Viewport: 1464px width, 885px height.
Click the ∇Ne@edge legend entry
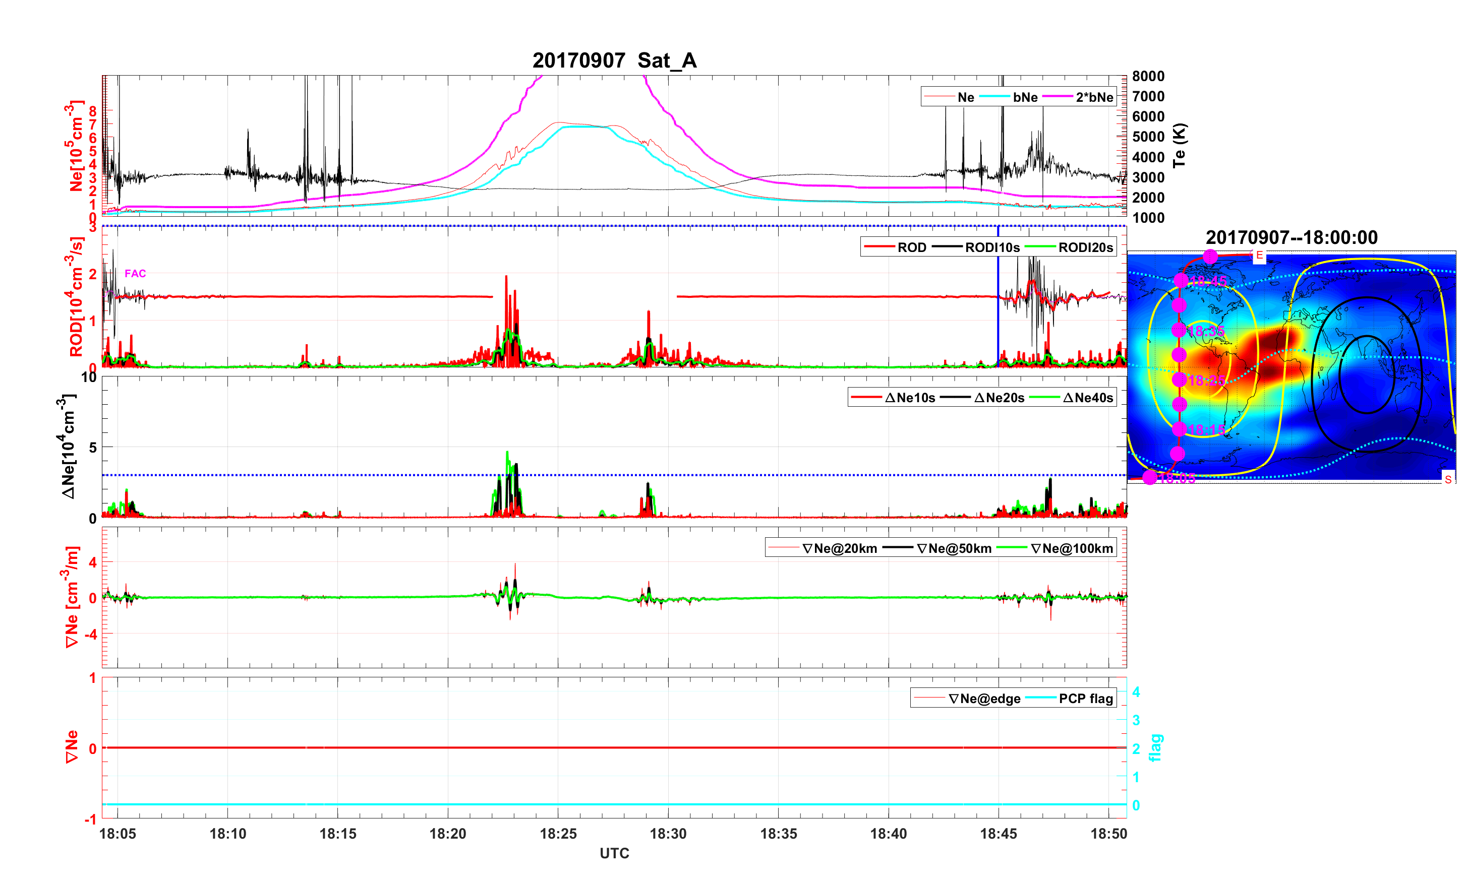tap(984, 699)
